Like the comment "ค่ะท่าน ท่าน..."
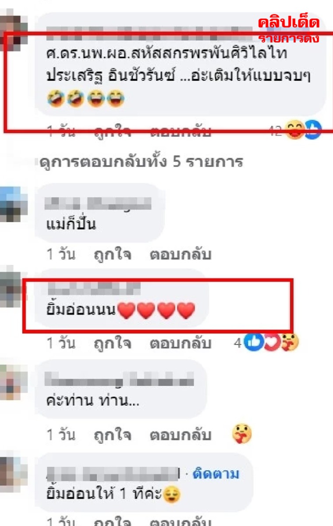The width and height of the screenshot is (333, 526). coord(113,435)
